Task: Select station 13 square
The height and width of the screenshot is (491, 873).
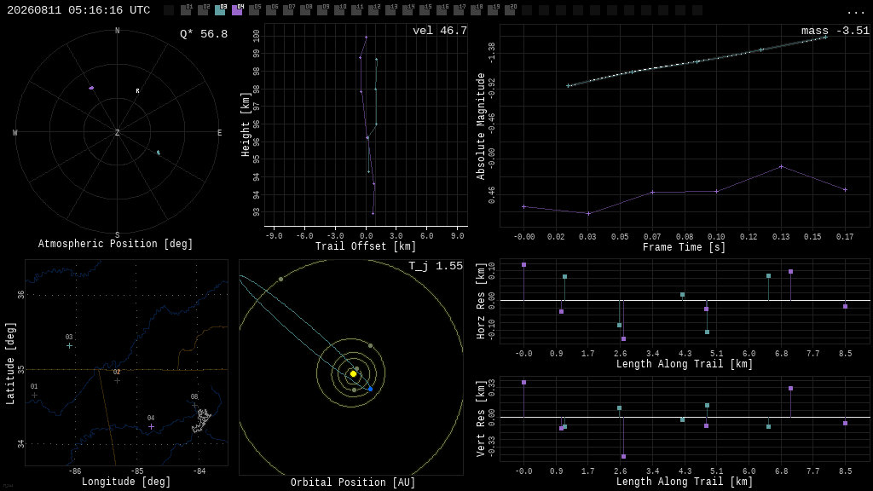Action: [x=390, y=10]
